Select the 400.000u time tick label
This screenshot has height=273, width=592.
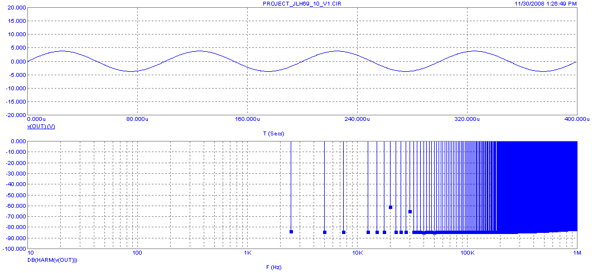click(x=577, y=119)
